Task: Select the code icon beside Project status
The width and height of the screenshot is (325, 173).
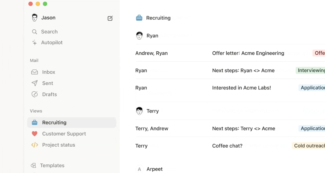Action: (x=34, y=145)
